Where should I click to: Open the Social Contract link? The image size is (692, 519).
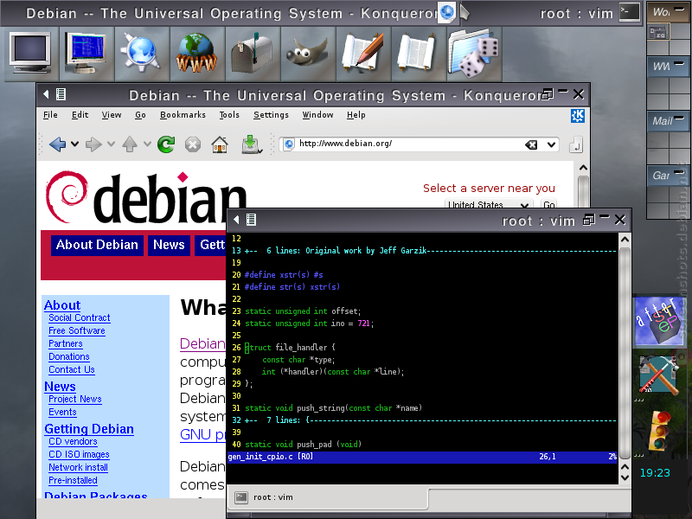tap(80, 317)
